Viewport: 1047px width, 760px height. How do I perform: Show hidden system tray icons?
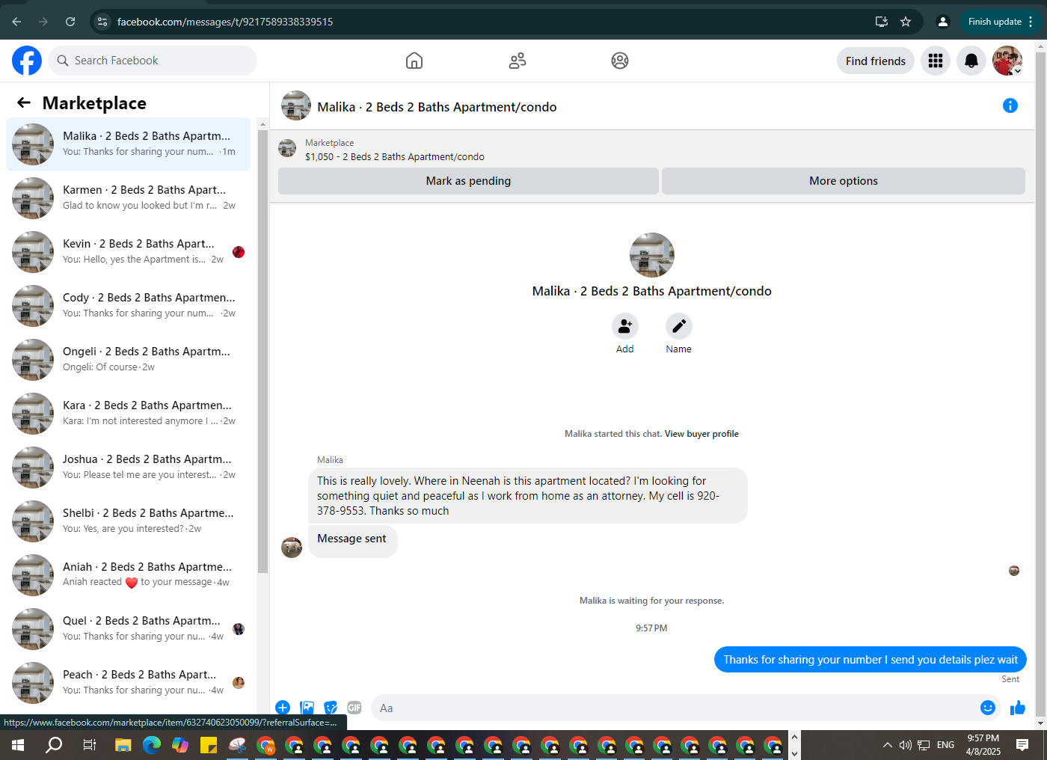point(887,745)
